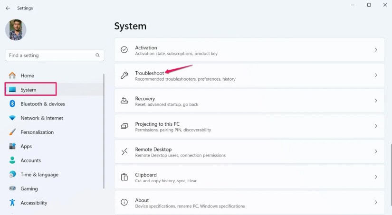Click the Troubleshoot wrench icon
Screen dimensions: 392x215
[124, 75]
